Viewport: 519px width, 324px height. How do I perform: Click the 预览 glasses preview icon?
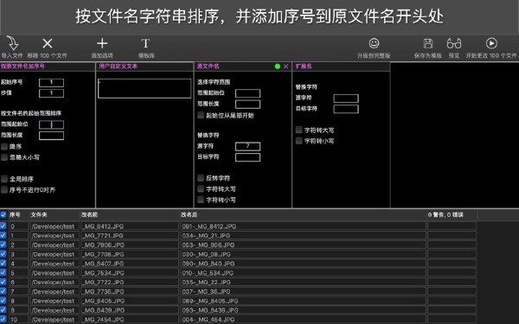click(454, 43)
